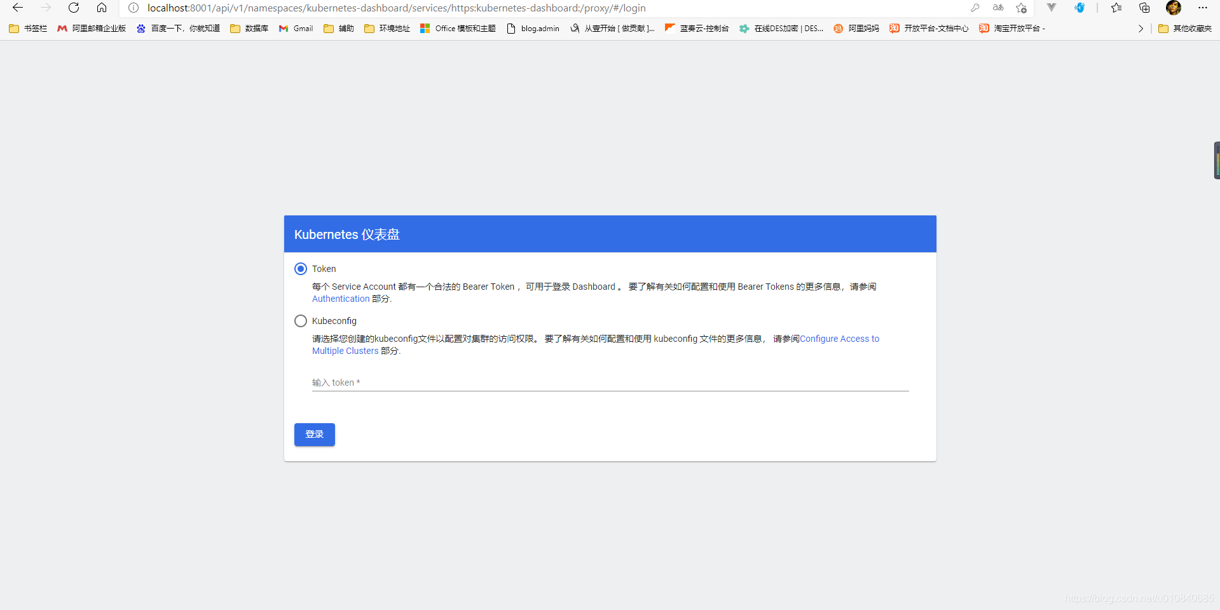Viewport: 1220px width, 610px height.
Task: Open the blog.admin bookmark
Action: coord(533,28)
